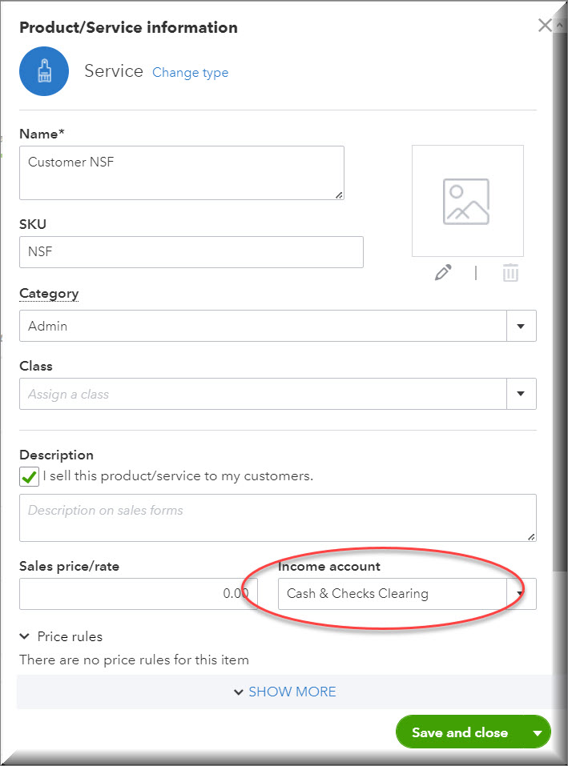Click the Assign a class field
The image size is (568, 766).
(263, 394)
